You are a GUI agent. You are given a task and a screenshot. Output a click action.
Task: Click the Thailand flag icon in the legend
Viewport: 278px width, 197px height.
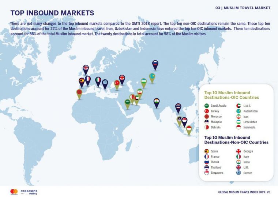[207, 168]
